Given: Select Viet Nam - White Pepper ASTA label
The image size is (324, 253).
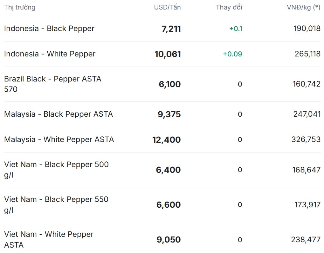Looking at the screenshot, I should tap(49, 239).
